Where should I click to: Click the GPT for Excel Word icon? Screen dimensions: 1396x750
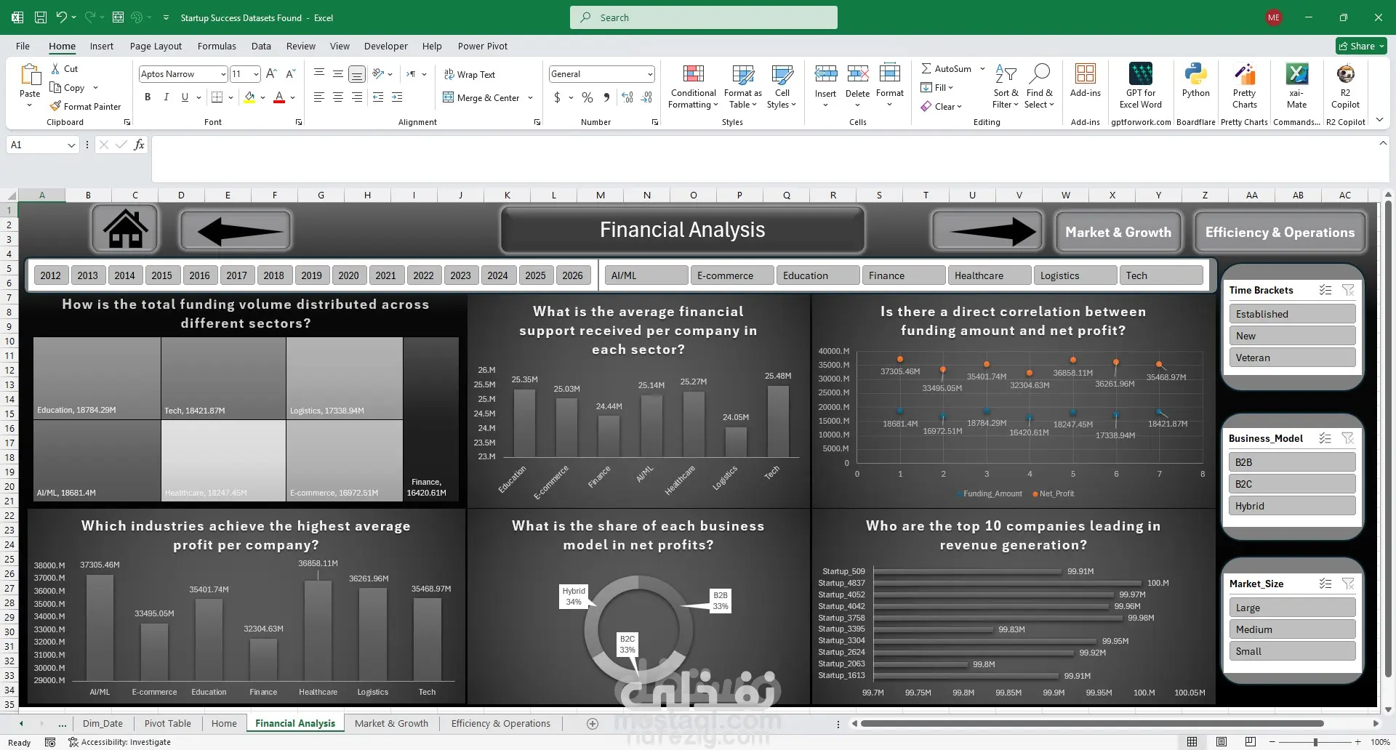1140,74
